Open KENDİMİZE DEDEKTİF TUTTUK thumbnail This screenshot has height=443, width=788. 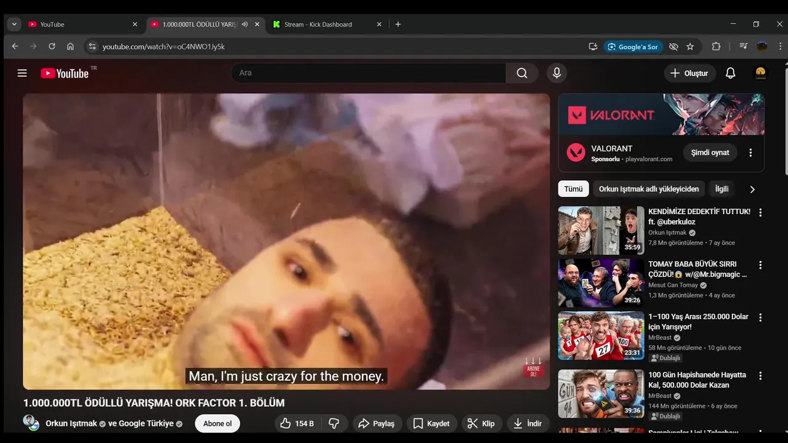coord(601,230)
